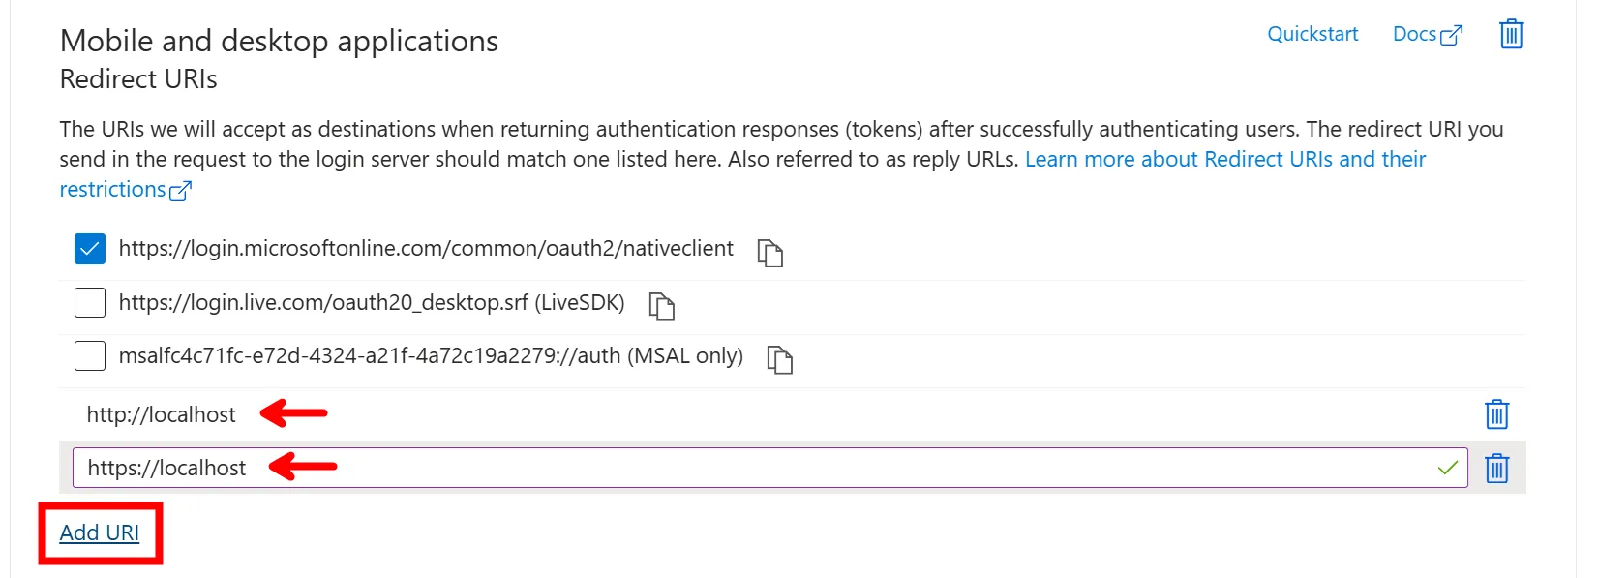Uncheck the nativeclient redirect URI
Viewport: 1598px width, 578px height.
click(89, 249)
